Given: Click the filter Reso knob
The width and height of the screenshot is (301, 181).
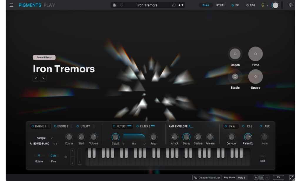Looking at the screenshot, I should 153,137.
